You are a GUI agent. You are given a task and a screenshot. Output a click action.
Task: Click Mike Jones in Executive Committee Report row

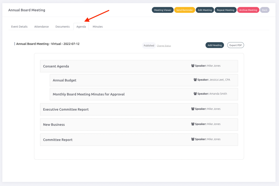click(x=214, y=109)
